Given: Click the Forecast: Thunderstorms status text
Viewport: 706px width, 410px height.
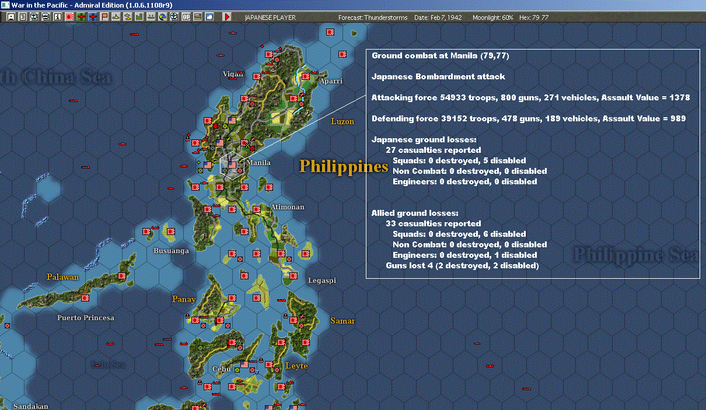Looking at the screenshot, I should (373, 17).
